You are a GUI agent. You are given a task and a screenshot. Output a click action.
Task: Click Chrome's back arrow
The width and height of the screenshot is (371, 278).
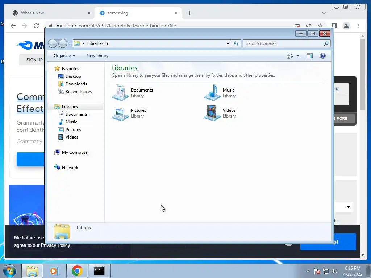coord(13,26)
